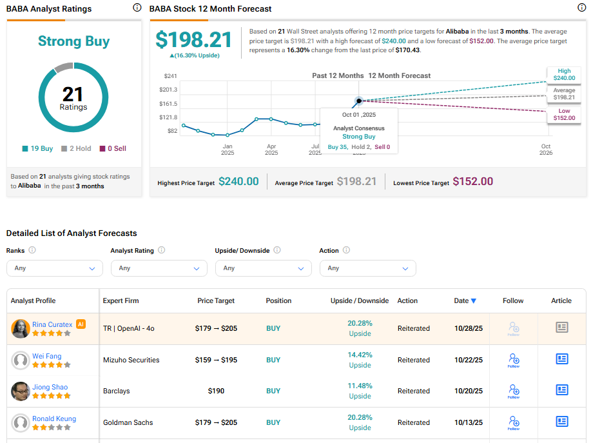
Task: Click the Price Target column header
Action: [216, 300]
